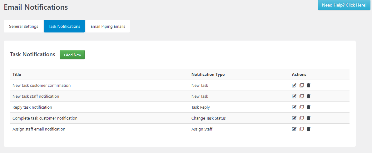
Task: Select 'New task staff notification' title
Action: [36, 96]
